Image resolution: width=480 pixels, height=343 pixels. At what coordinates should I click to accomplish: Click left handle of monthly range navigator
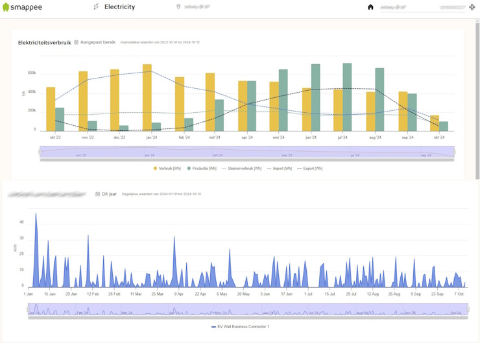pyautogui.click(x=40, y=152)
